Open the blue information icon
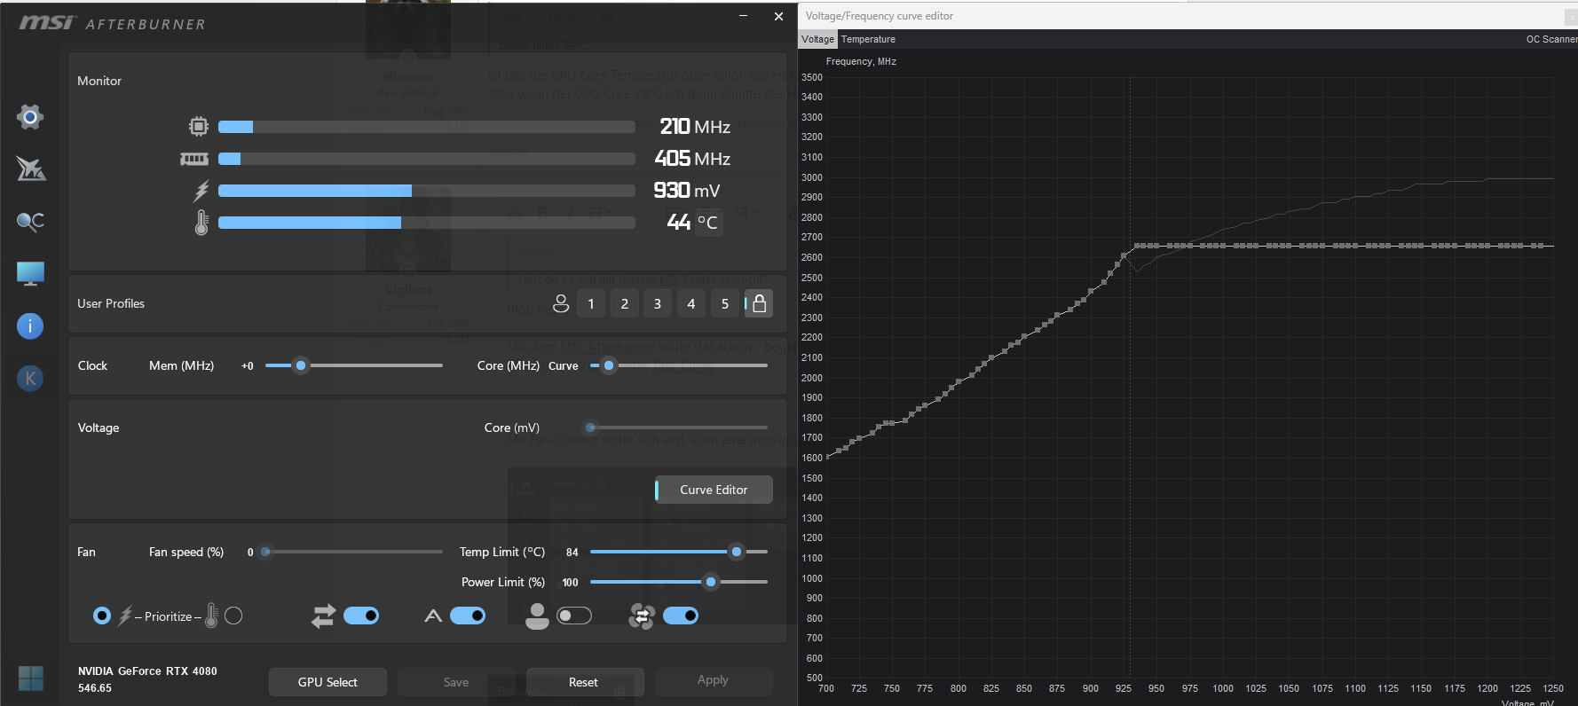1578x706 pixels. pyautogui.click(x=30, y=326)
